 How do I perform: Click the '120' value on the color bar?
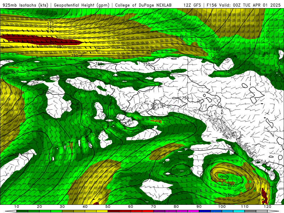tap(268, 207)
